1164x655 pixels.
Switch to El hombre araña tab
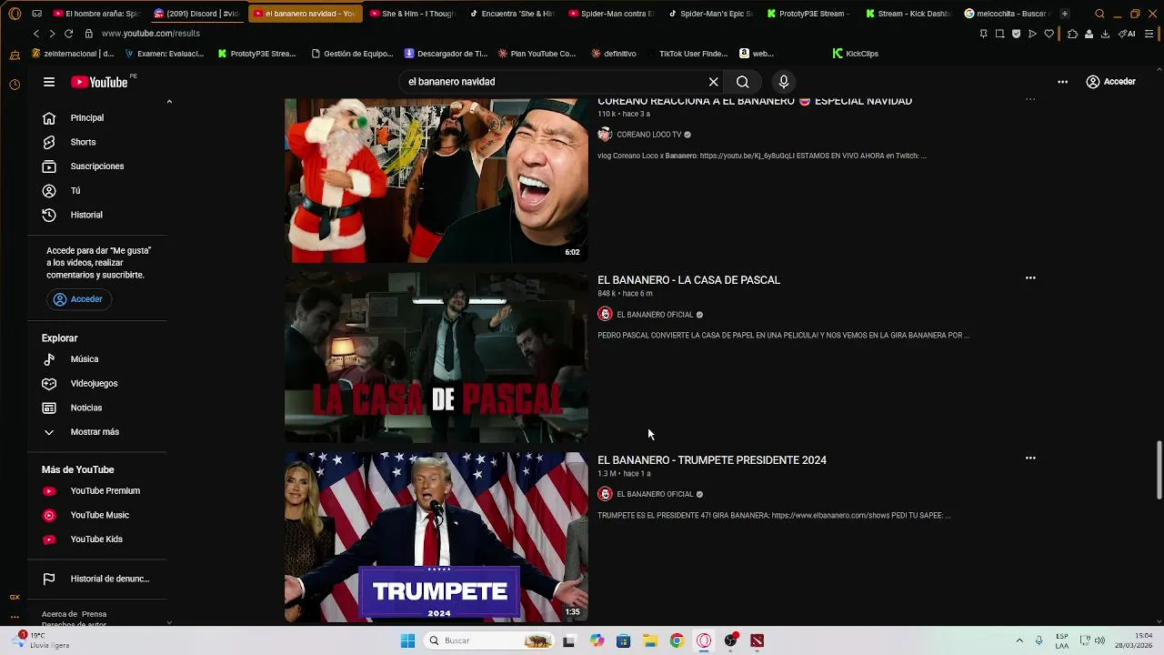pyautogui.click(x=96, y=14)
